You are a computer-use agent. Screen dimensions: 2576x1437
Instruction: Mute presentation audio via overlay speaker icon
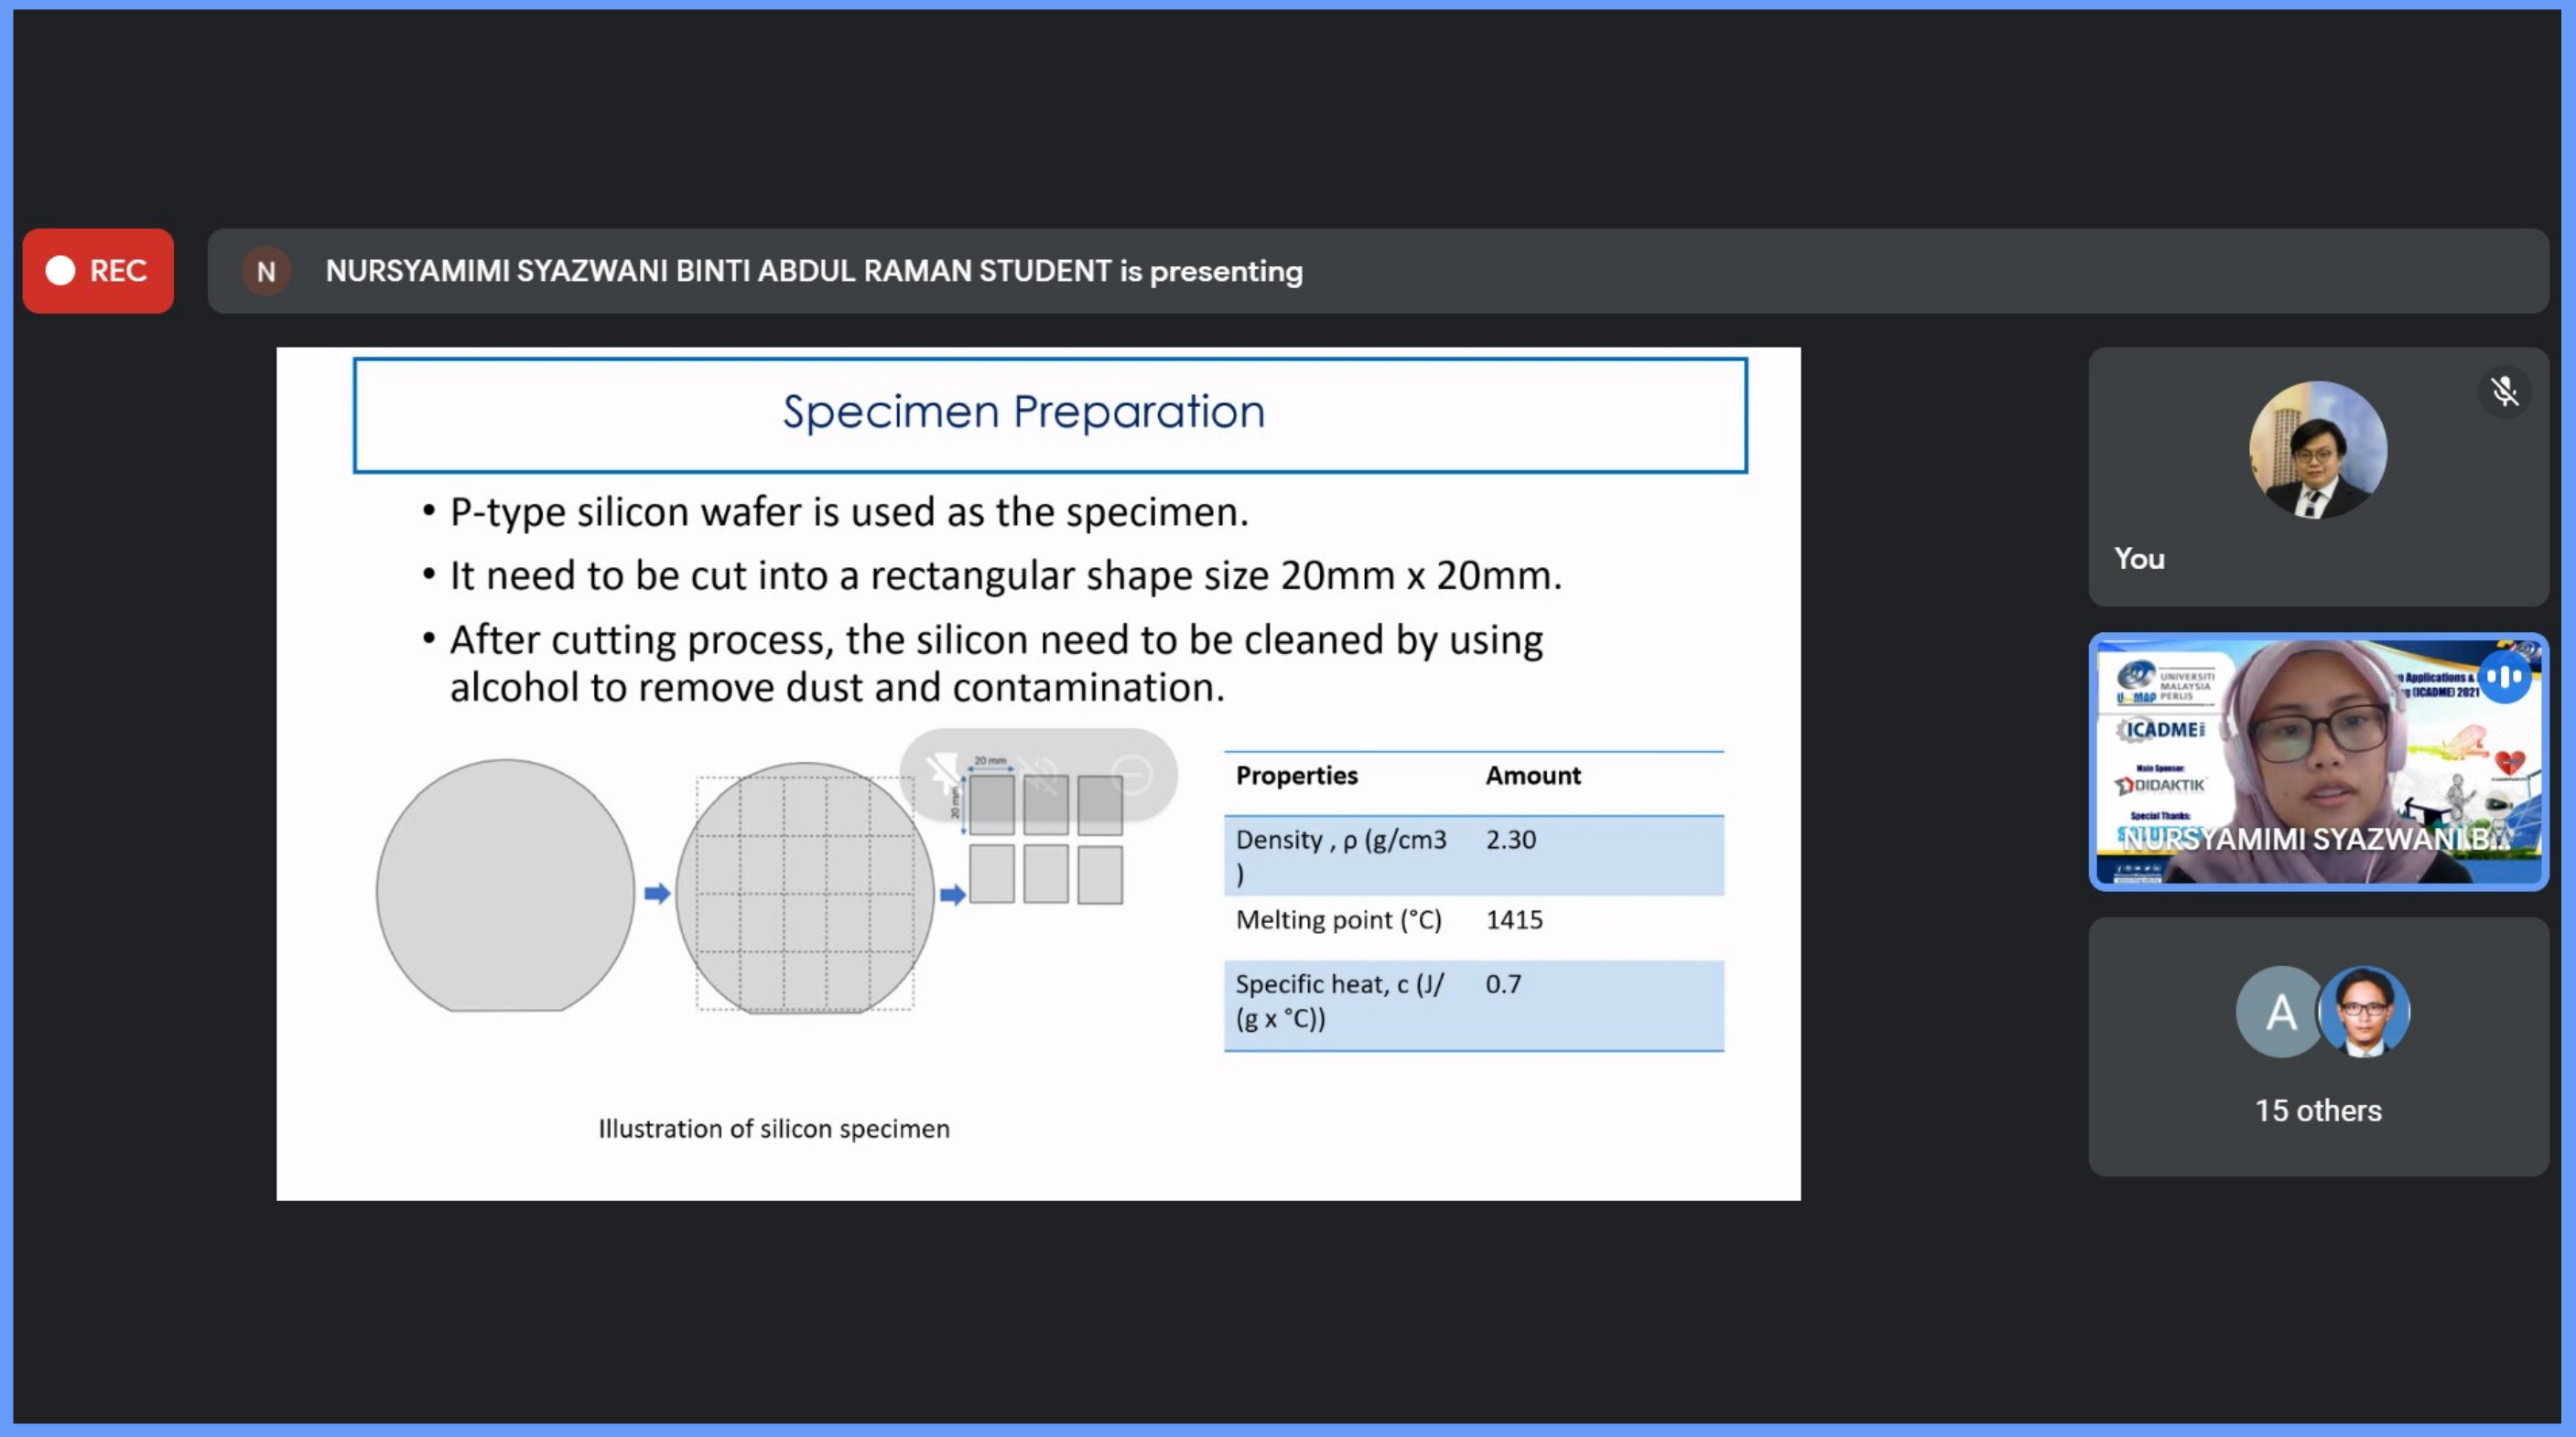[1039, 775]
